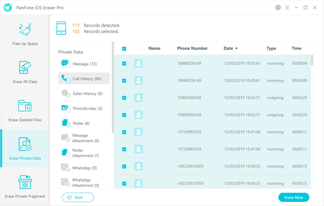
Task: Click the Phone Number column header
Action: 192,48
